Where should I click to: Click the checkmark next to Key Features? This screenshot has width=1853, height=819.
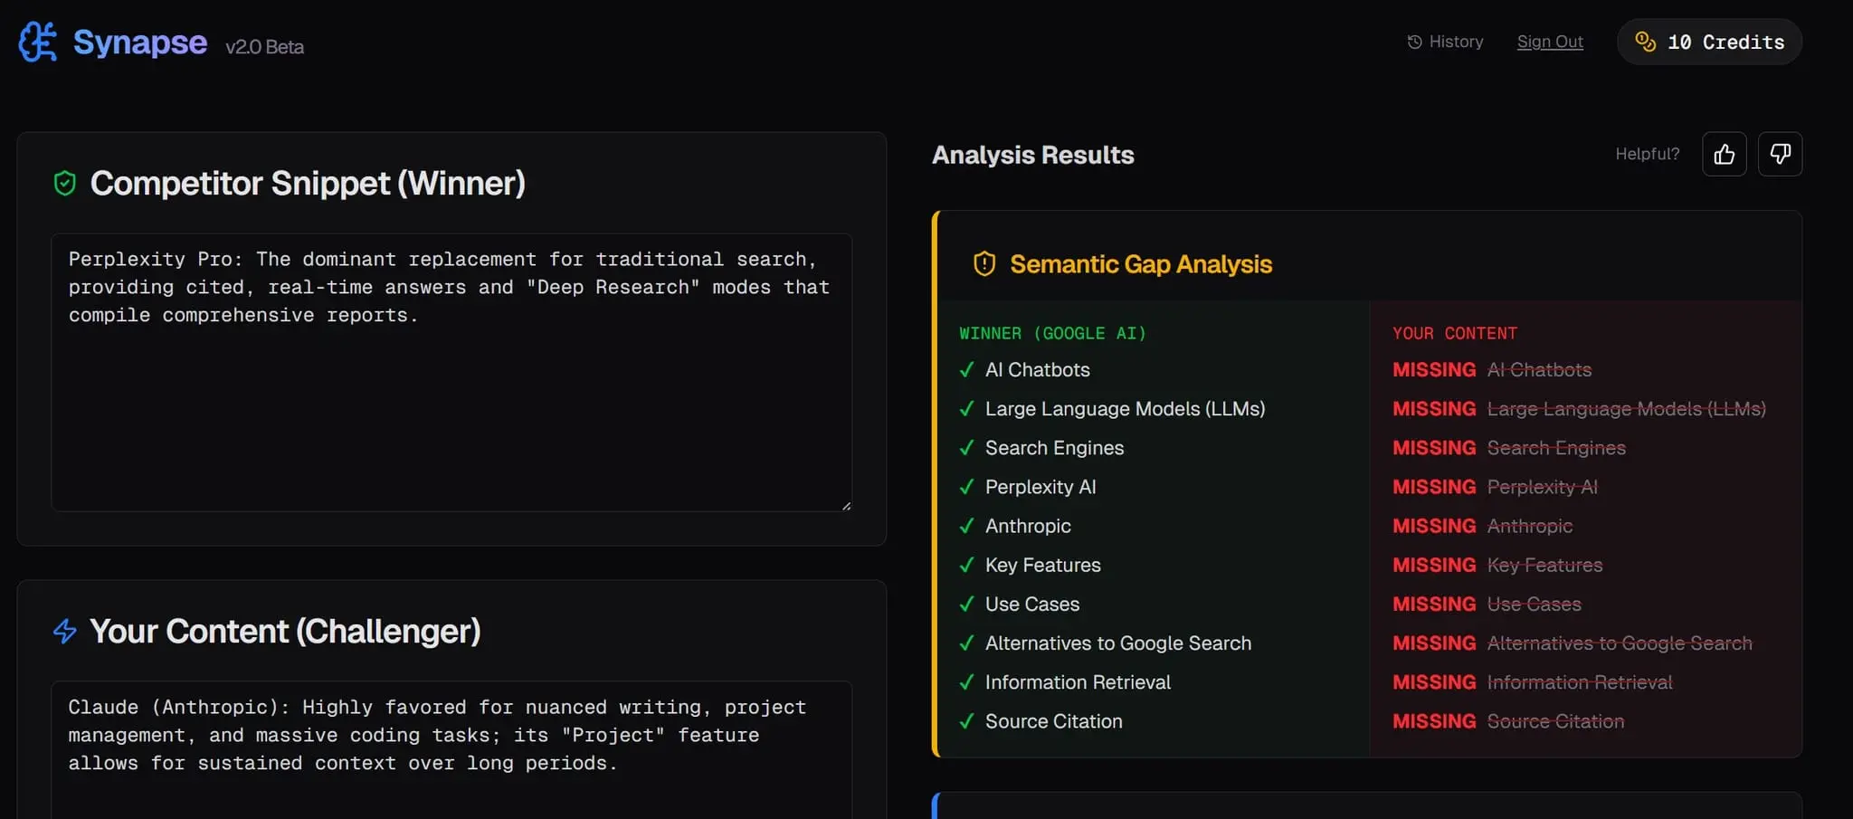point(967,565)
